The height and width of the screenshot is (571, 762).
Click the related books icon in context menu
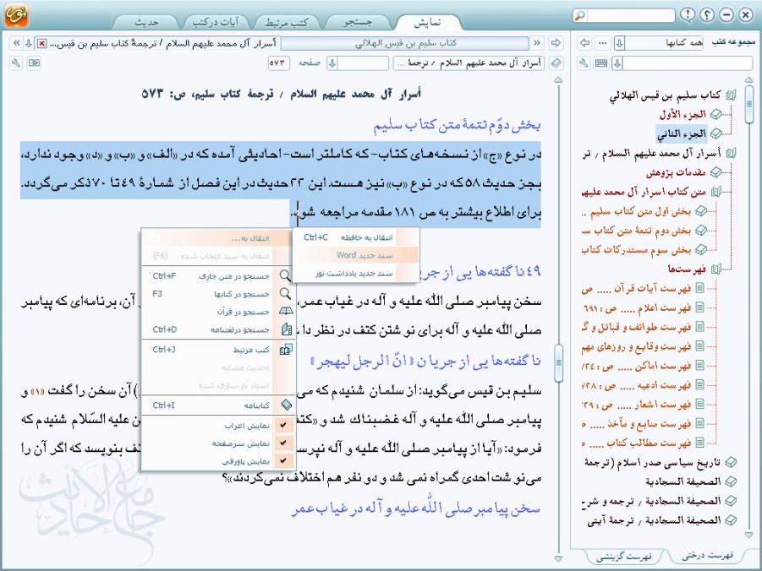286,349
